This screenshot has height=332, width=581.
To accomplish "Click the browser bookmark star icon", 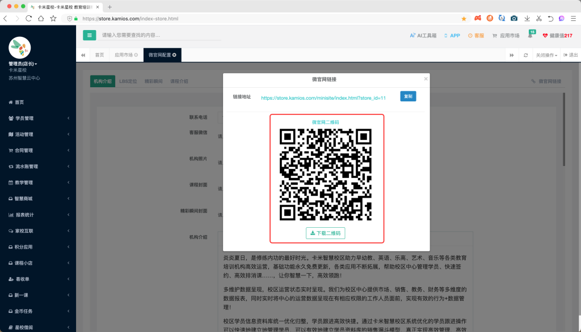I will point(464,18).
